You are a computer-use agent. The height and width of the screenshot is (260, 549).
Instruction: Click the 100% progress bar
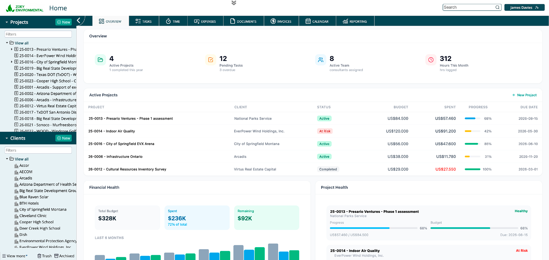coord(473,169)
